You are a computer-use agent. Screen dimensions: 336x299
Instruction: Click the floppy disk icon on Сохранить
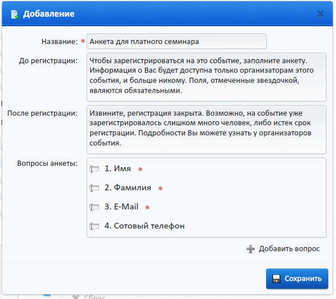coord(276,279)
